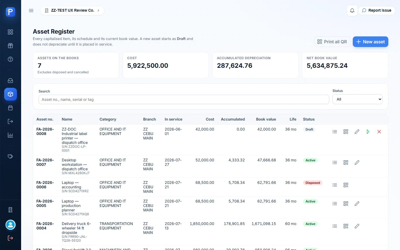Click the New asset button
Viewport: 400px width, 250px height.
[x=371, y=42]
